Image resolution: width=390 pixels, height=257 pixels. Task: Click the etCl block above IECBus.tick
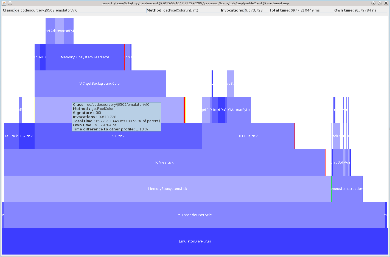pyautogui.click(x=206, y=110)
